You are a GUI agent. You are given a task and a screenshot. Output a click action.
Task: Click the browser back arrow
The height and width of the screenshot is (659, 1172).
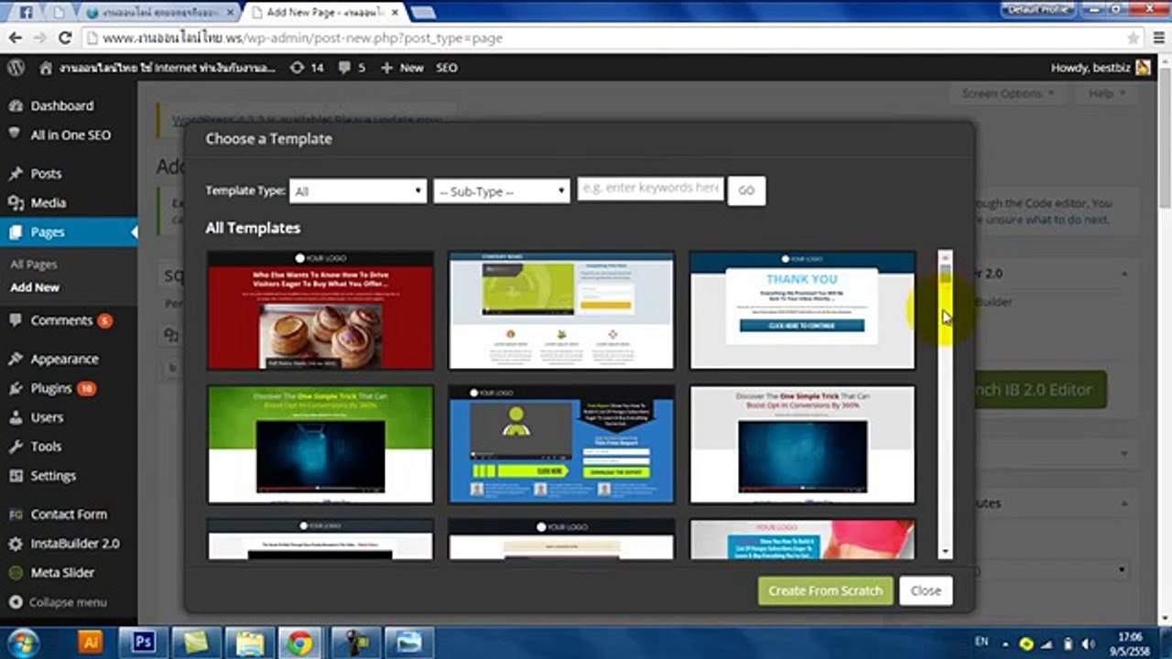click(16, 38)
